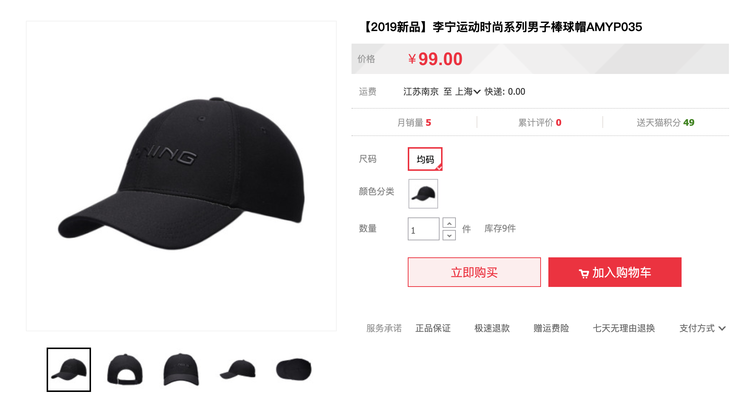Open the 月销量 monthly sales stat
Screen dimensions: 743x406
[414, 122]
